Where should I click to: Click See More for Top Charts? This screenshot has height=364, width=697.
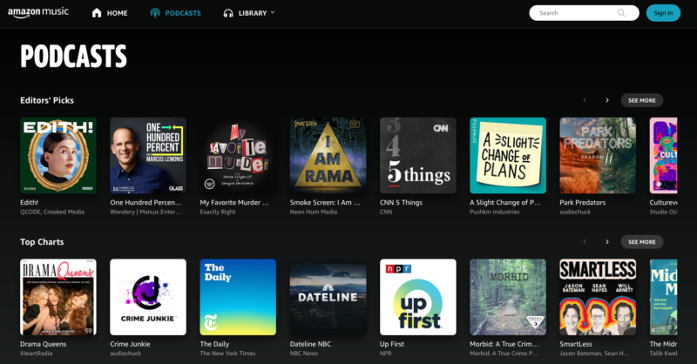(642, 242)
